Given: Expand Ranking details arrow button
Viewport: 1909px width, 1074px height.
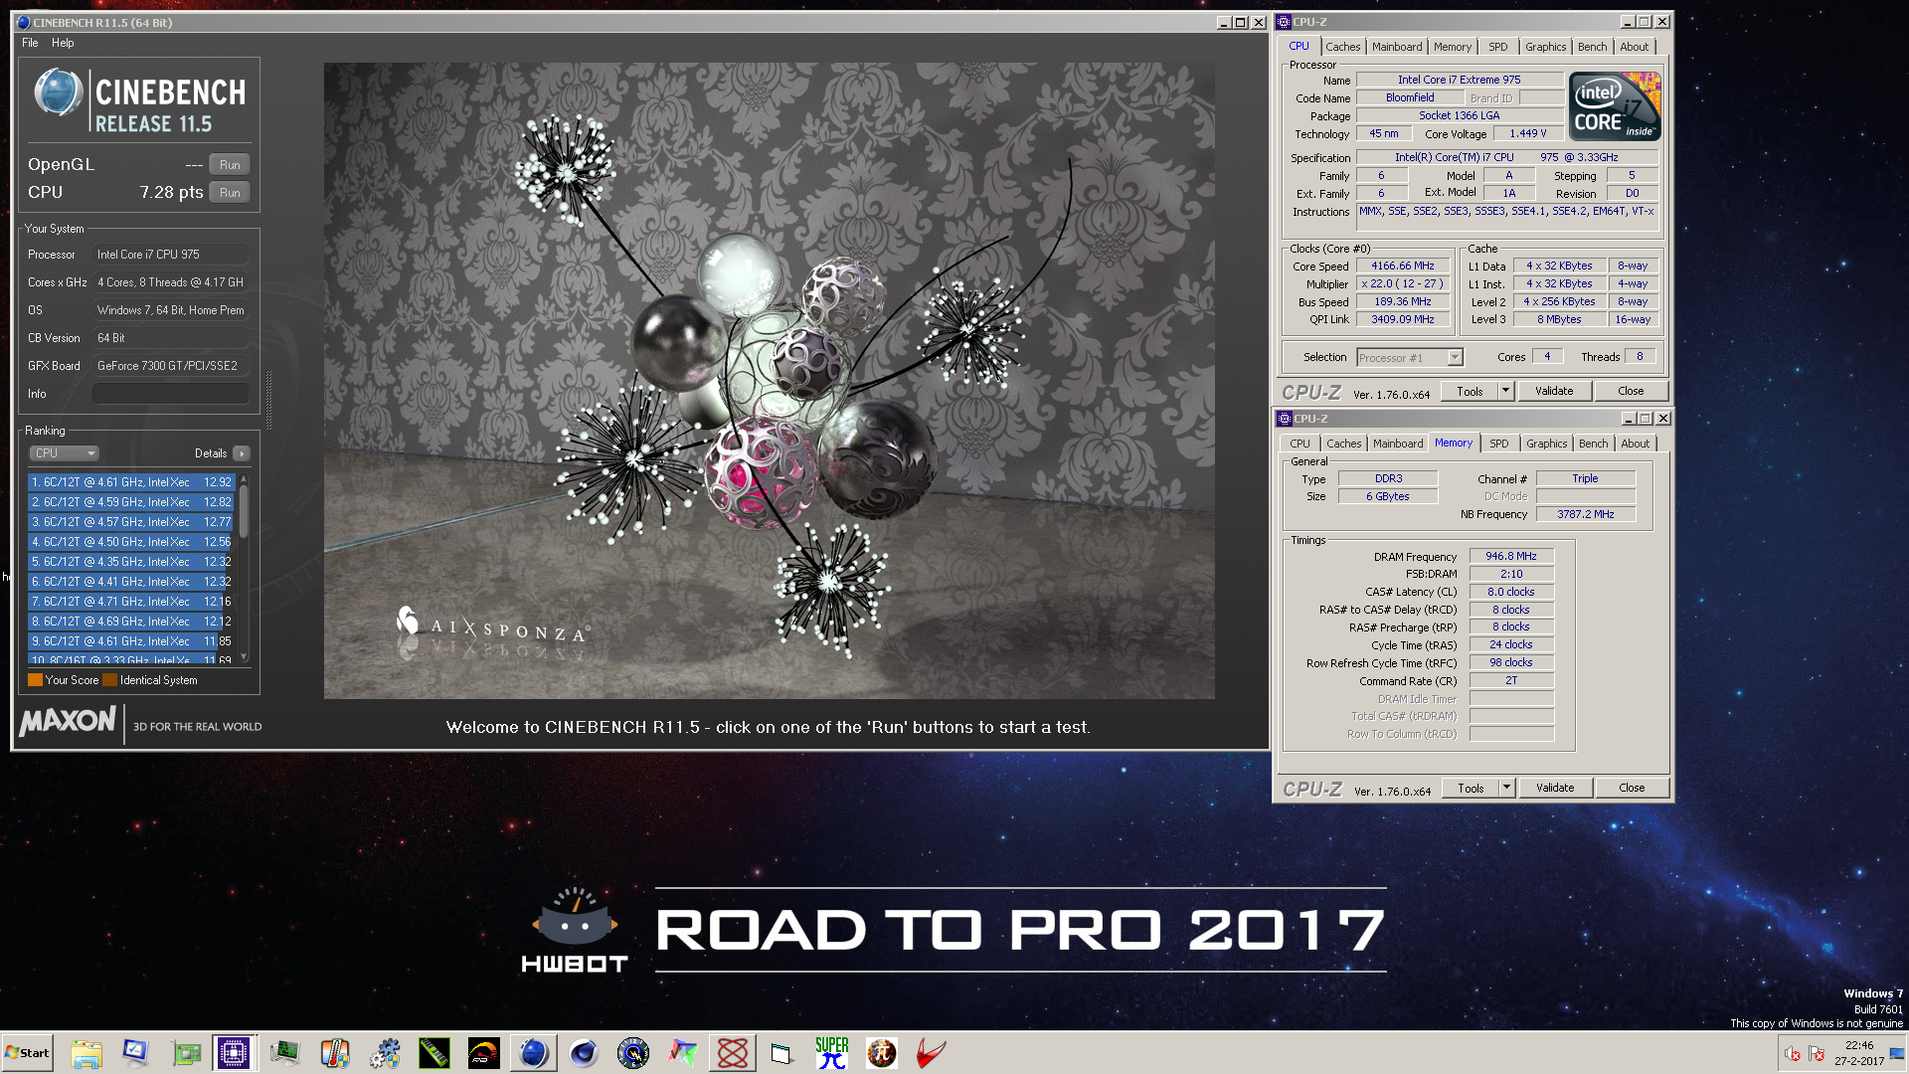Looking at the screenshot, I should [242, 453].
